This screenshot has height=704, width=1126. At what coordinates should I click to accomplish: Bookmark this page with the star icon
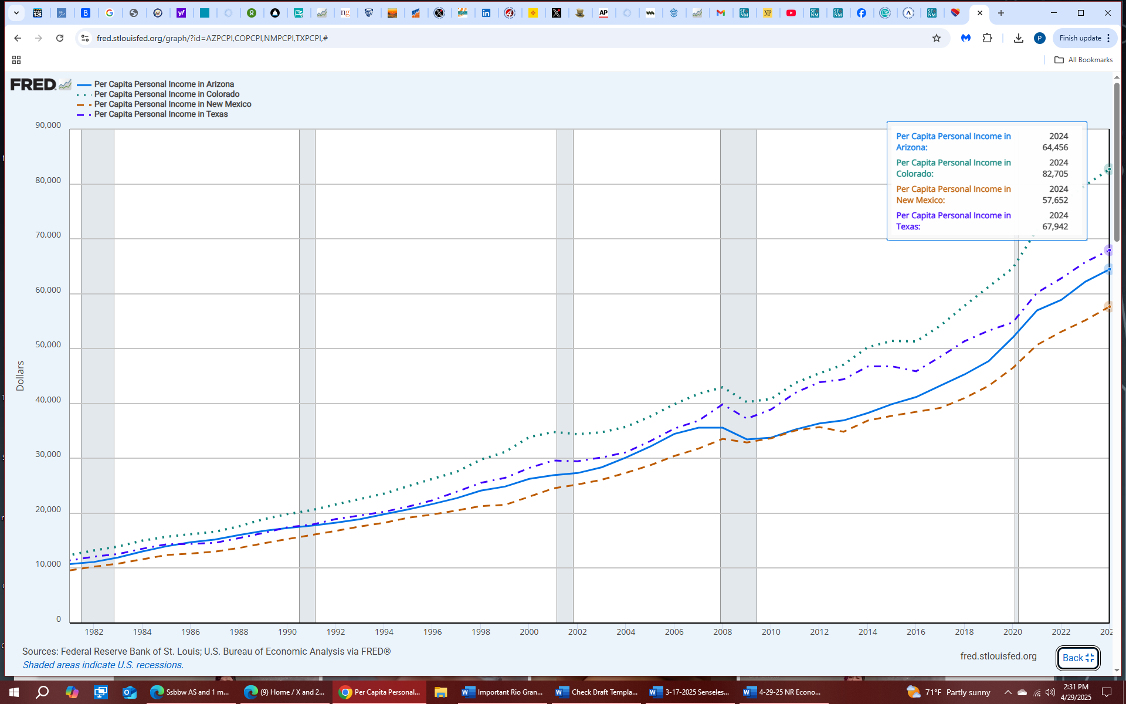point(937,38)
